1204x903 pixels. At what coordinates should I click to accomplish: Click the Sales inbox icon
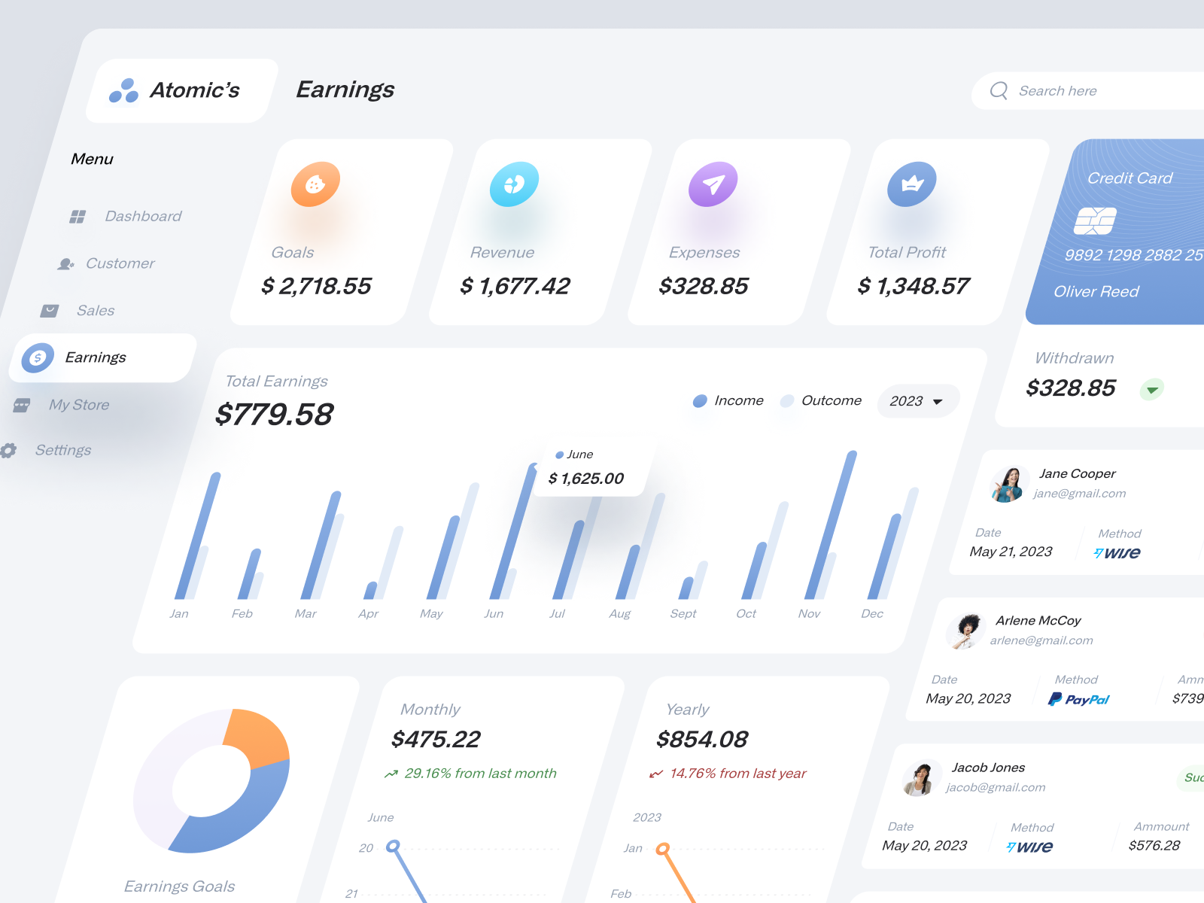point(50,311)
